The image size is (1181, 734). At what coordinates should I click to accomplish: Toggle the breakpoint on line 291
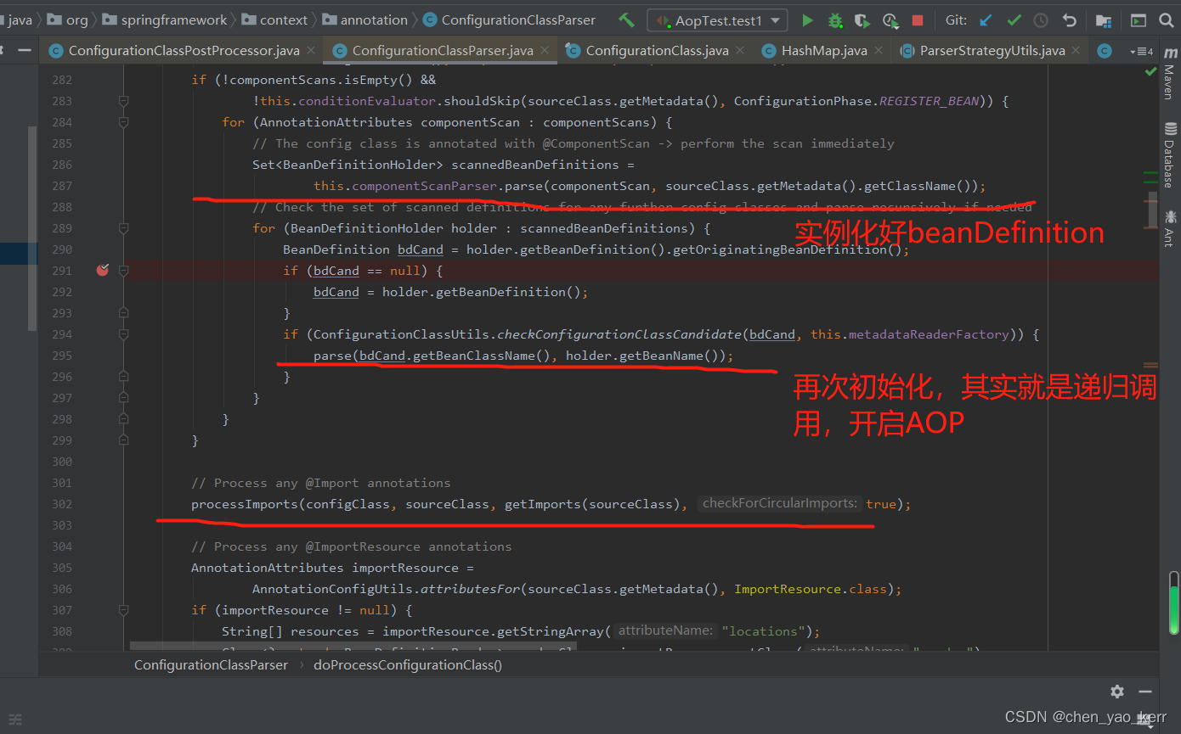[103, 271]
